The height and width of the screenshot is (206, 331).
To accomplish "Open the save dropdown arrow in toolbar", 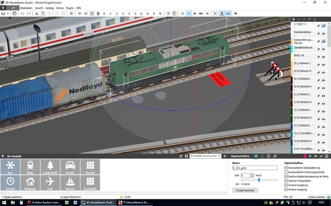I will (x=8, y=14).
